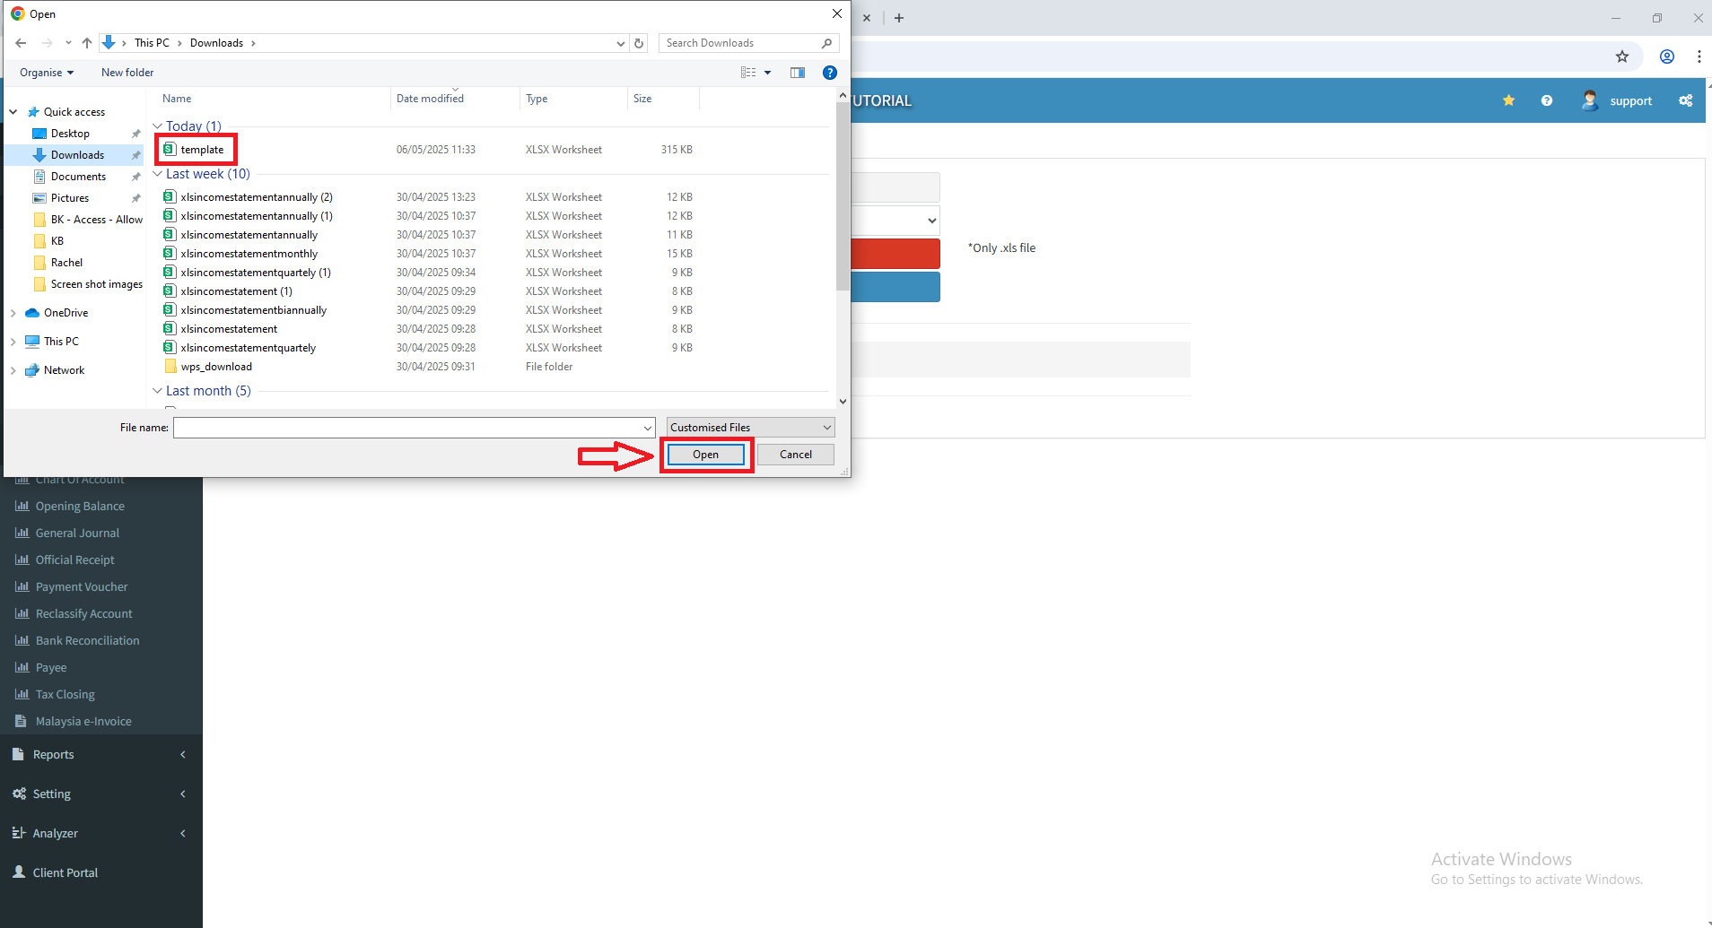Click the refresh icon beside the address bar
This screenshot has height=928, width=1712.
click(639, 43)
